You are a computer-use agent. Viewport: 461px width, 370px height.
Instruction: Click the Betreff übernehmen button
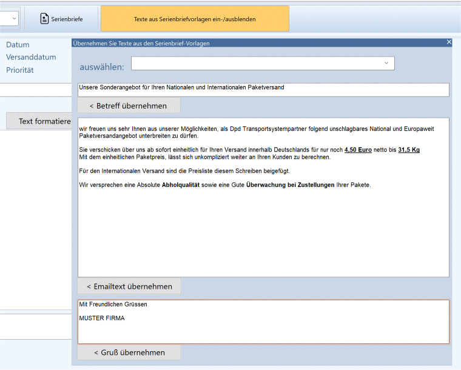[x=129, y=106]
